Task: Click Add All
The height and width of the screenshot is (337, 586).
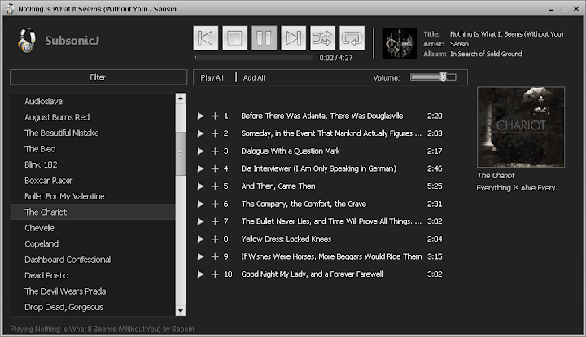Action: [x=254, y=77]
